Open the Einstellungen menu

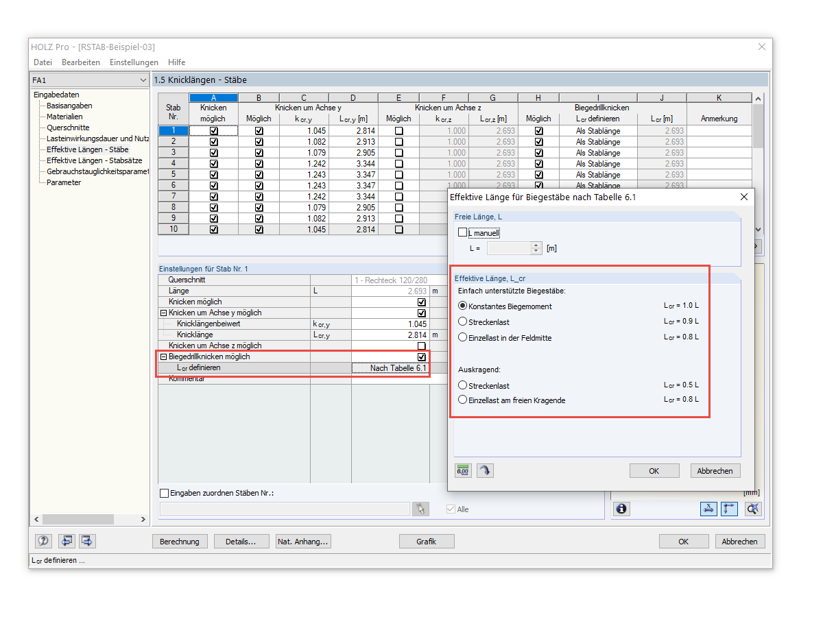pyautogui.click(x=134, y=62)
